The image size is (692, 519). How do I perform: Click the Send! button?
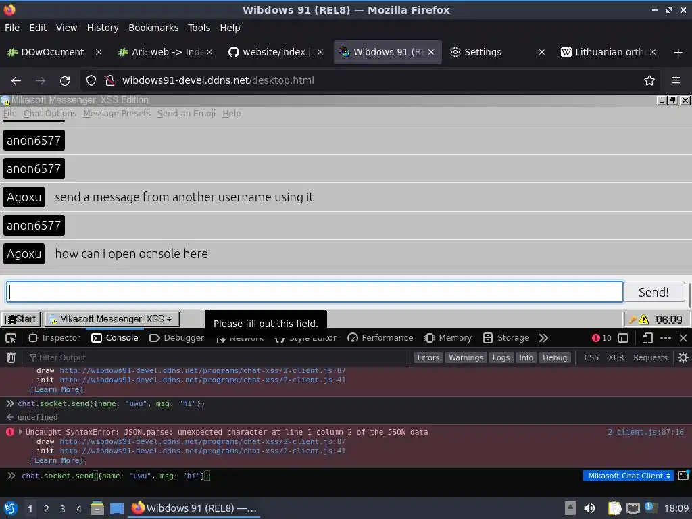(653, 292)
